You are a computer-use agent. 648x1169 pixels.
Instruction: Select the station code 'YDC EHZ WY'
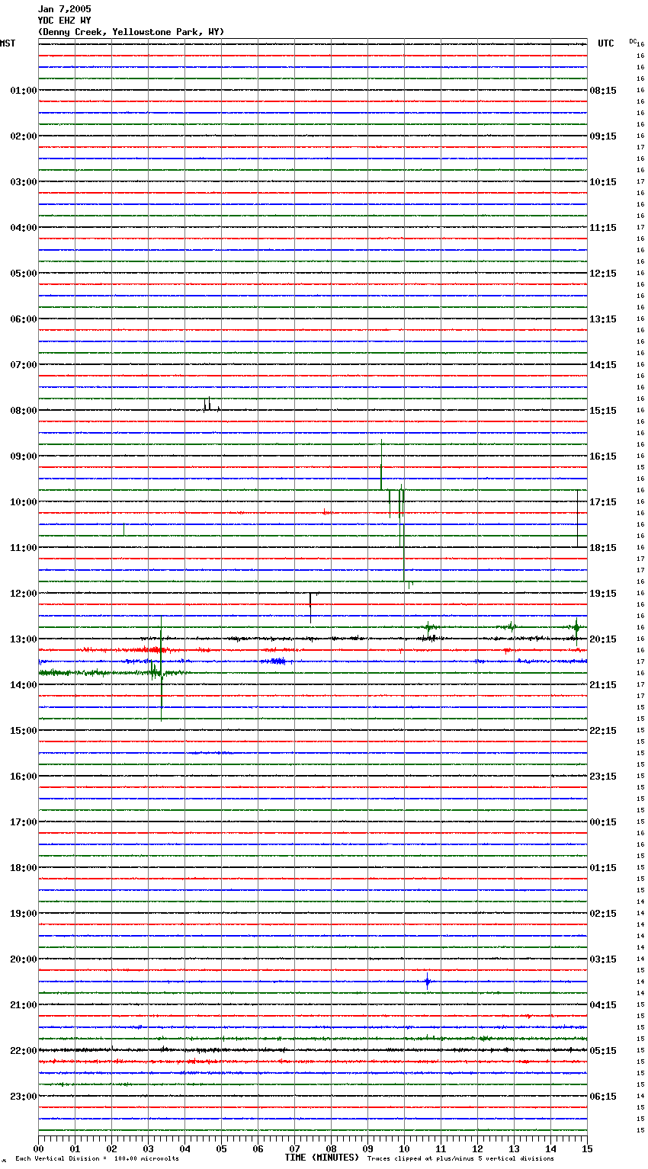tap(64, 21)
